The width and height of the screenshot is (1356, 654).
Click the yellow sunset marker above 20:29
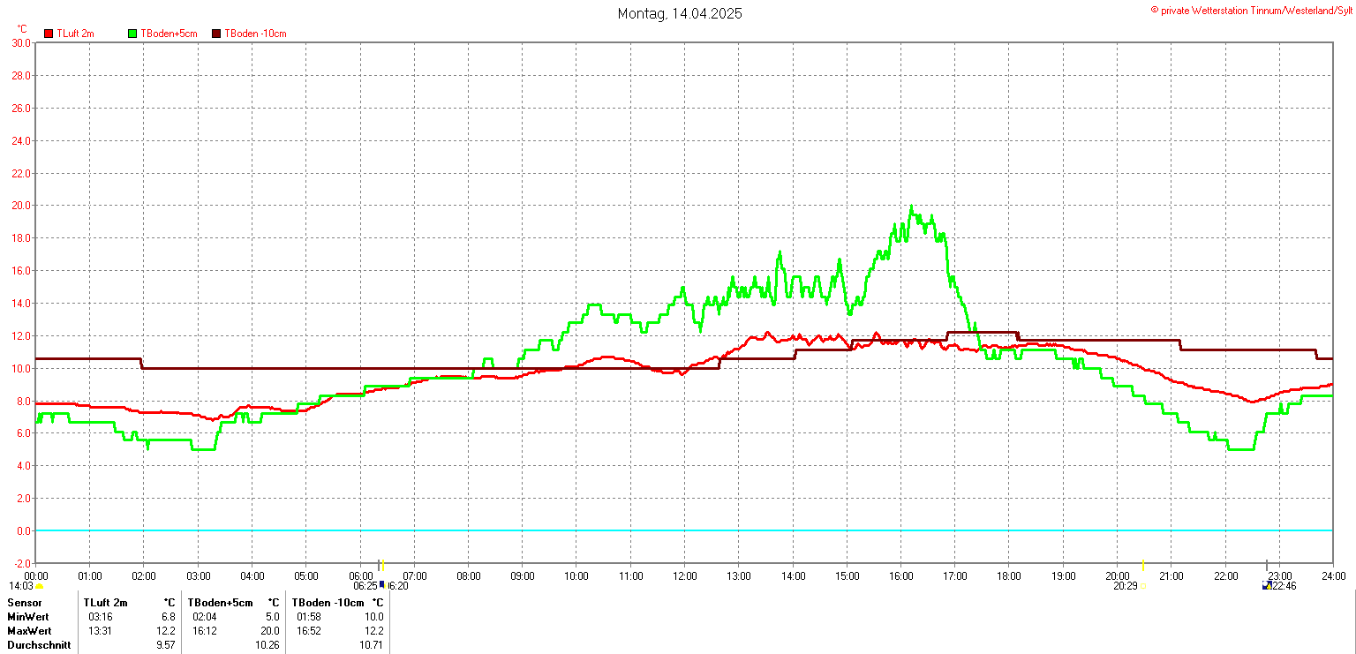tap(1143, 565)
